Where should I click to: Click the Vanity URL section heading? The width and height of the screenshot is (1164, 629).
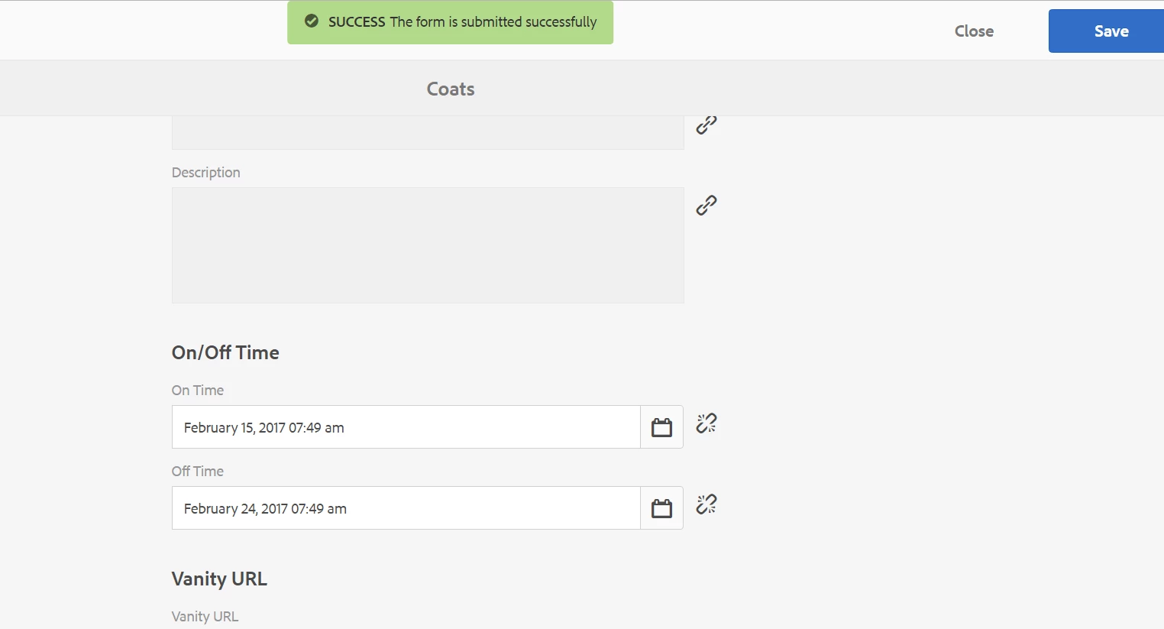tap(219, 579)
